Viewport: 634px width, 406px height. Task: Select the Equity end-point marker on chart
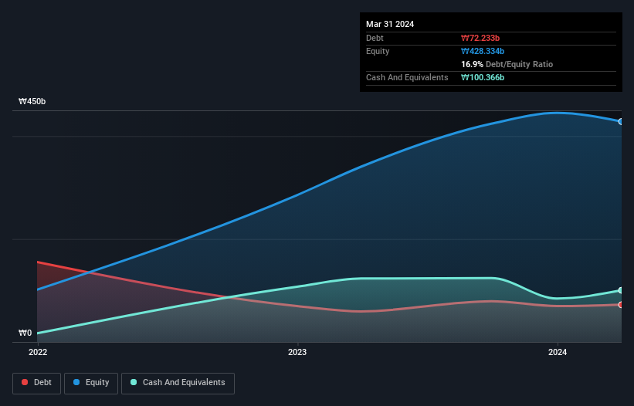[x=621, y=122]
